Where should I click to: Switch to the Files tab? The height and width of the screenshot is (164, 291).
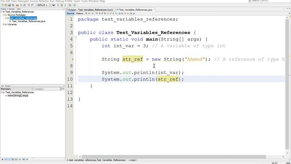click(19, 9)
